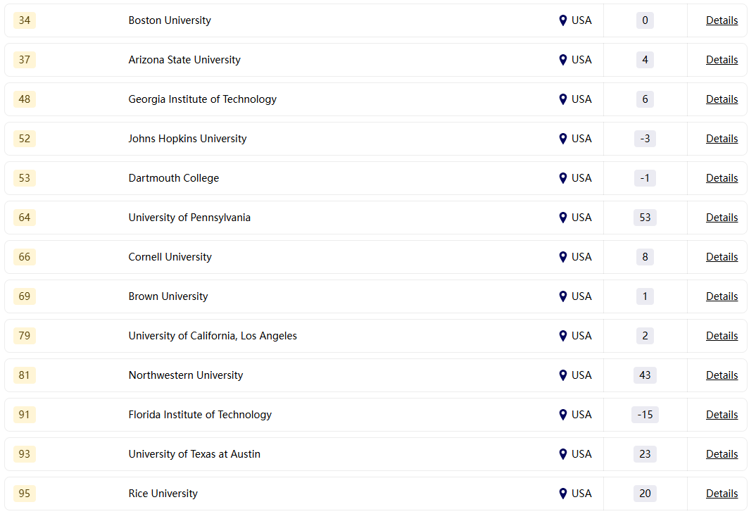
Task: Click the map pin next to Northwestern University
Action: 563,375
